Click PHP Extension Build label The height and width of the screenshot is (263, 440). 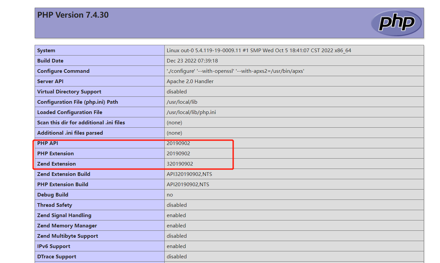[x=63, y=185]
